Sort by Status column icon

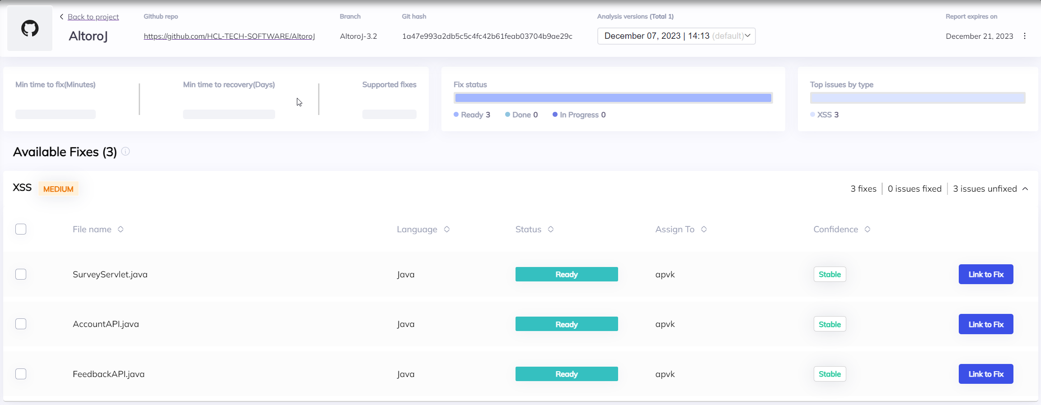pyautogui.click(x=551, y=229)
